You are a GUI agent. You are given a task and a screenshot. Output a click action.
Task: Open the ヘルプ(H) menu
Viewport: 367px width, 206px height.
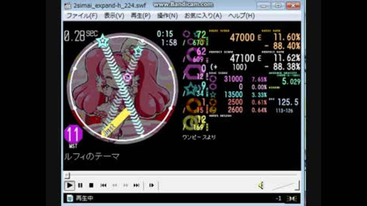241,16
